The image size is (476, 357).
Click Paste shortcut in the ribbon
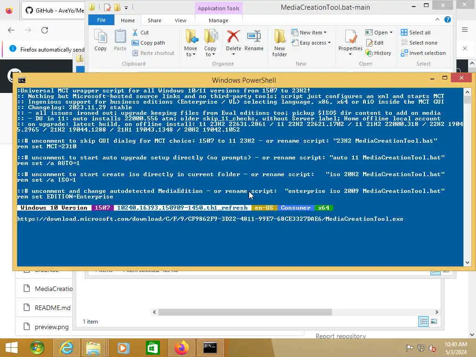153,53
